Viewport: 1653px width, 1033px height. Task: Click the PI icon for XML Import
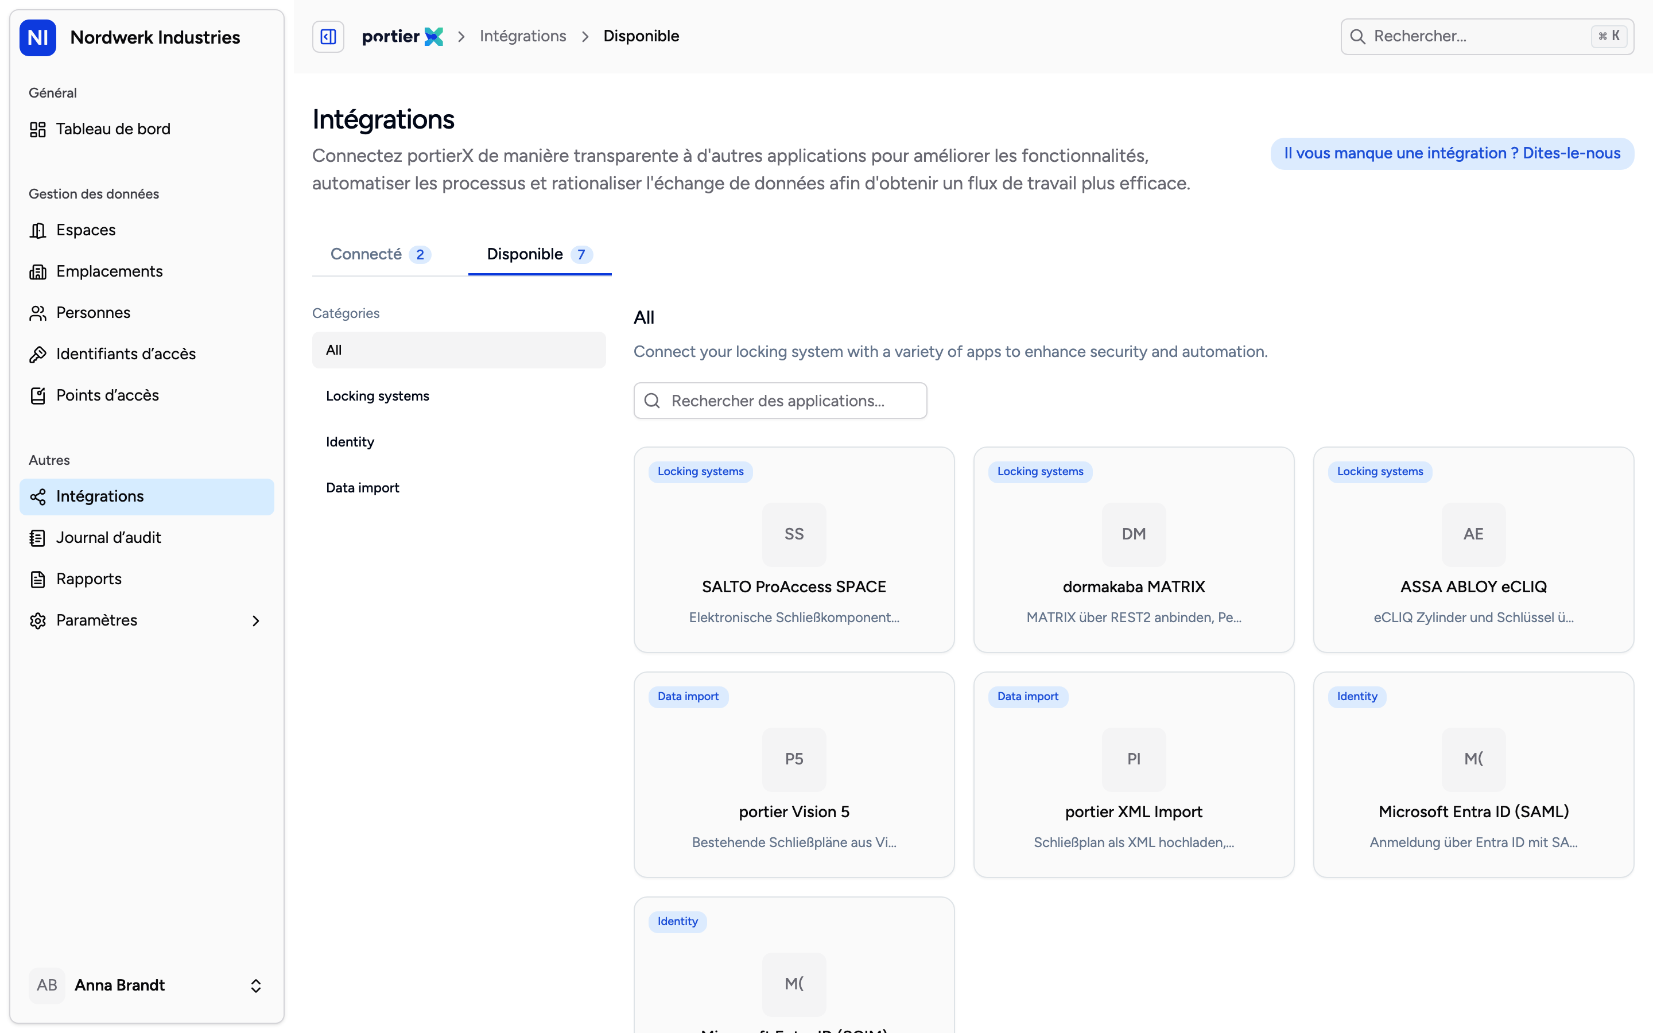pos(1134,759)
